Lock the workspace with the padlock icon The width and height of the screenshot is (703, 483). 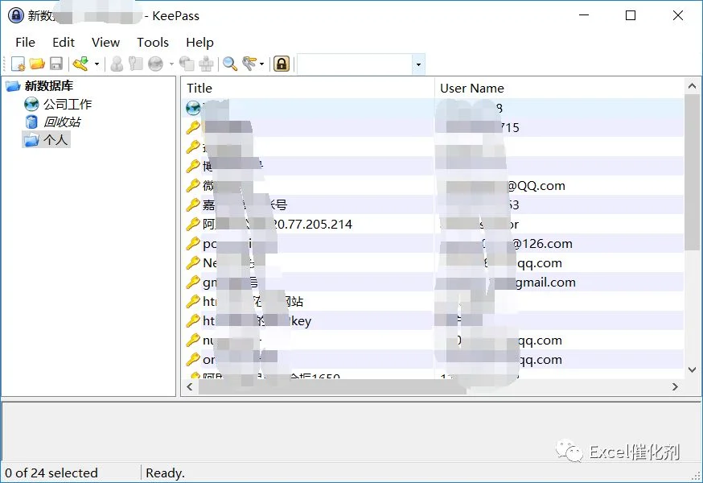[282, 64]
